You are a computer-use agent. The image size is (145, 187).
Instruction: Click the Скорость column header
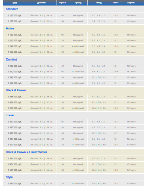[x=131, y=3]
